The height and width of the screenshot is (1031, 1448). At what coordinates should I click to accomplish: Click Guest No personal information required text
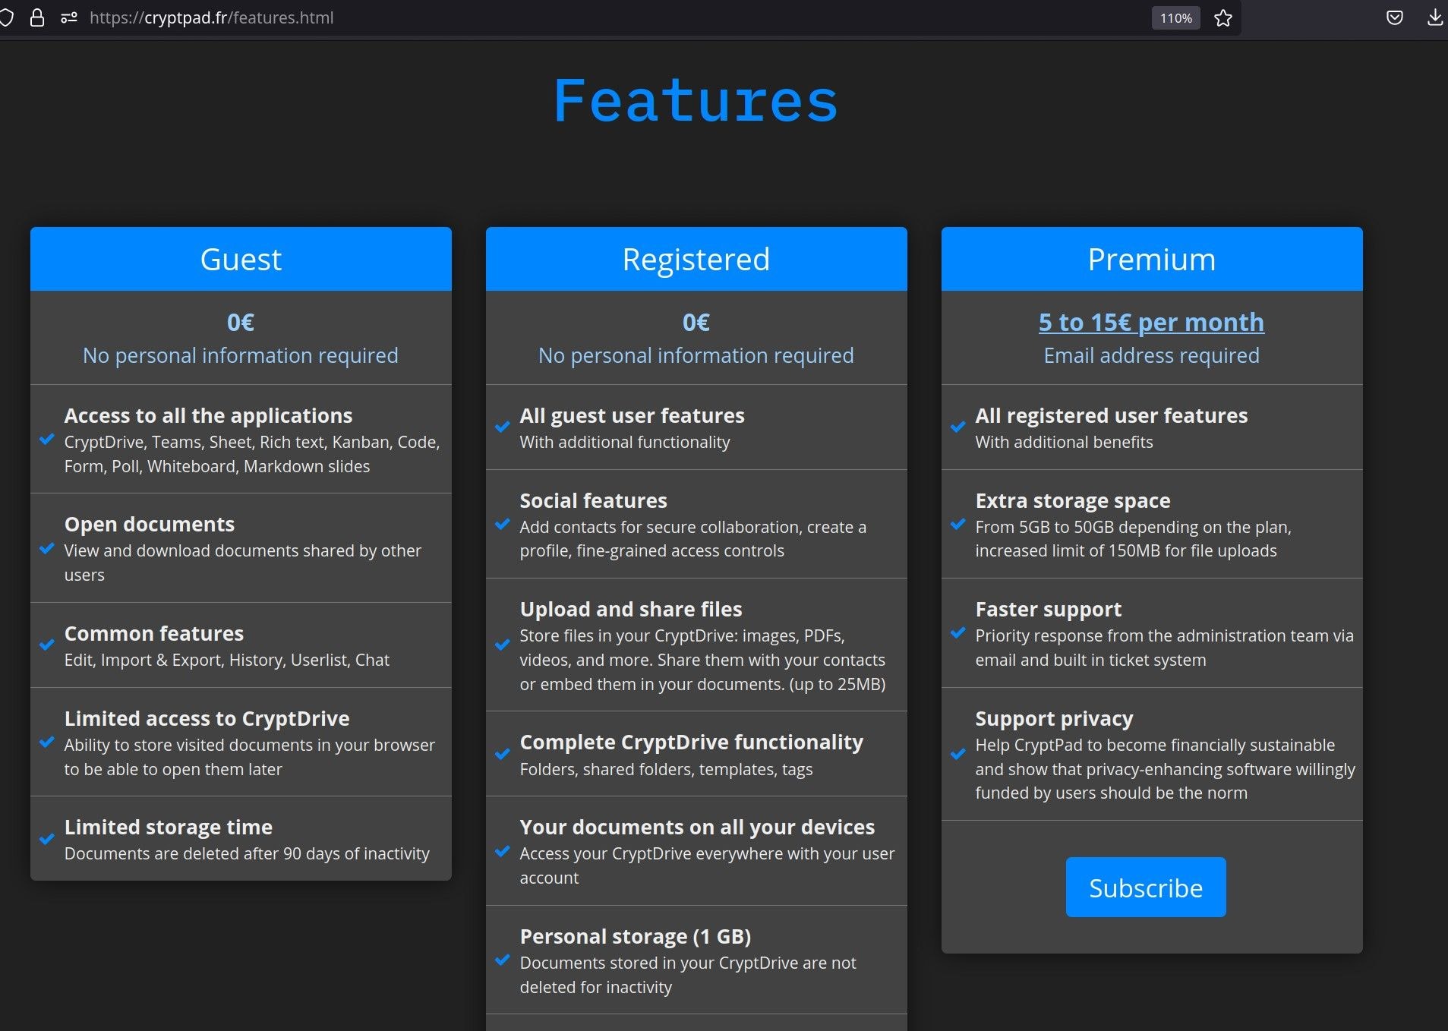pyautogui.click(x=241, y=355)
